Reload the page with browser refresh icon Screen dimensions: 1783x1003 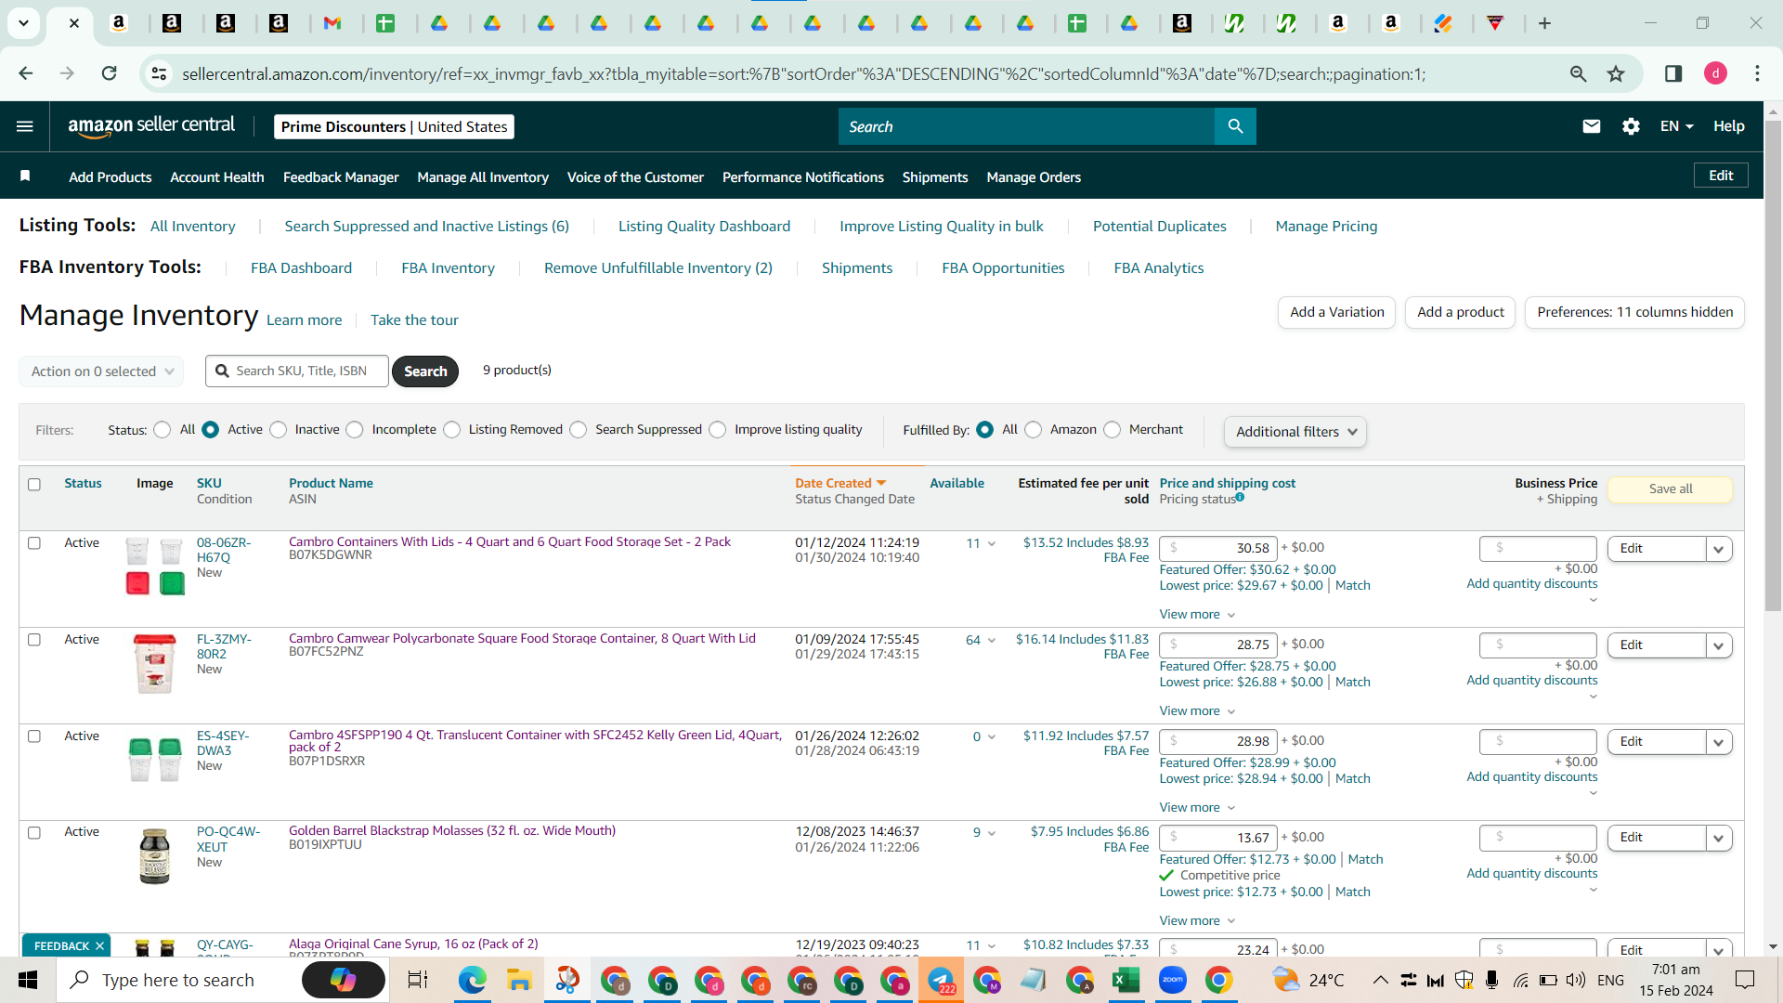109,73
